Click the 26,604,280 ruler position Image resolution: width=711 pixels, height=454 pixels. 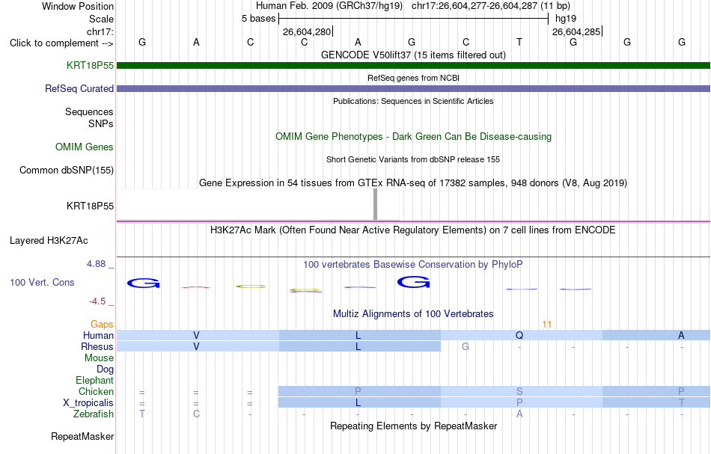coord(307,31)
